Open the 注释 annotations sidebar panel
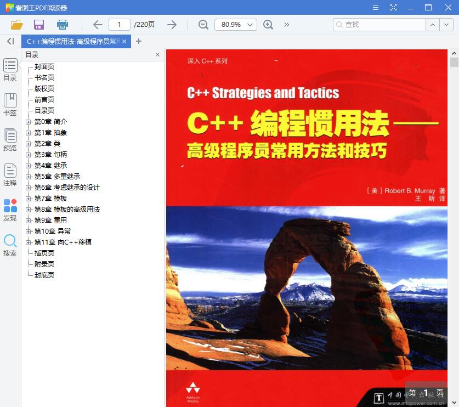459x407 pixels. click(x=10, y=175)
